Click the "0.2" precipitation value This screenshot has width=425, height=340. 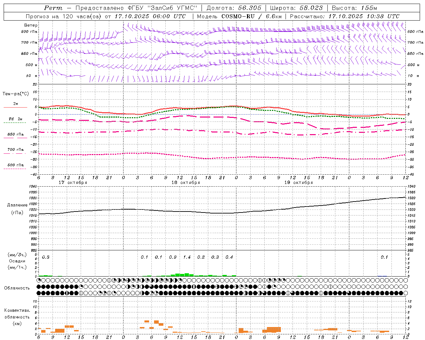201,257
